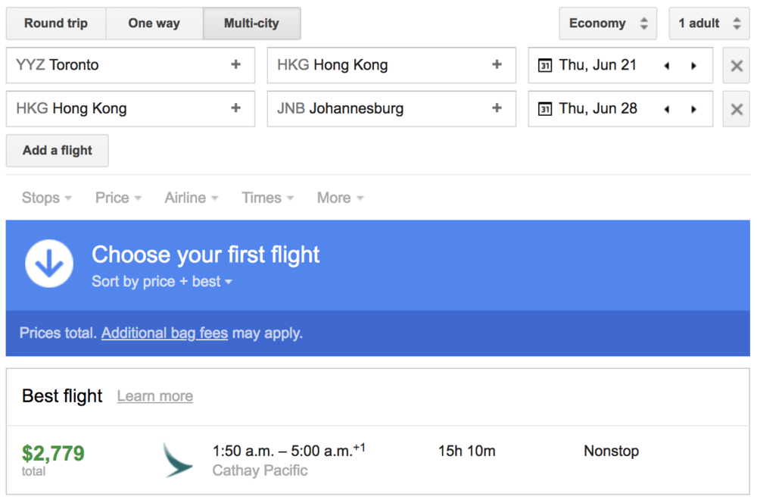Open the Sort by price + best menu
Screen dimensions: 757x503
pos(161,282)
